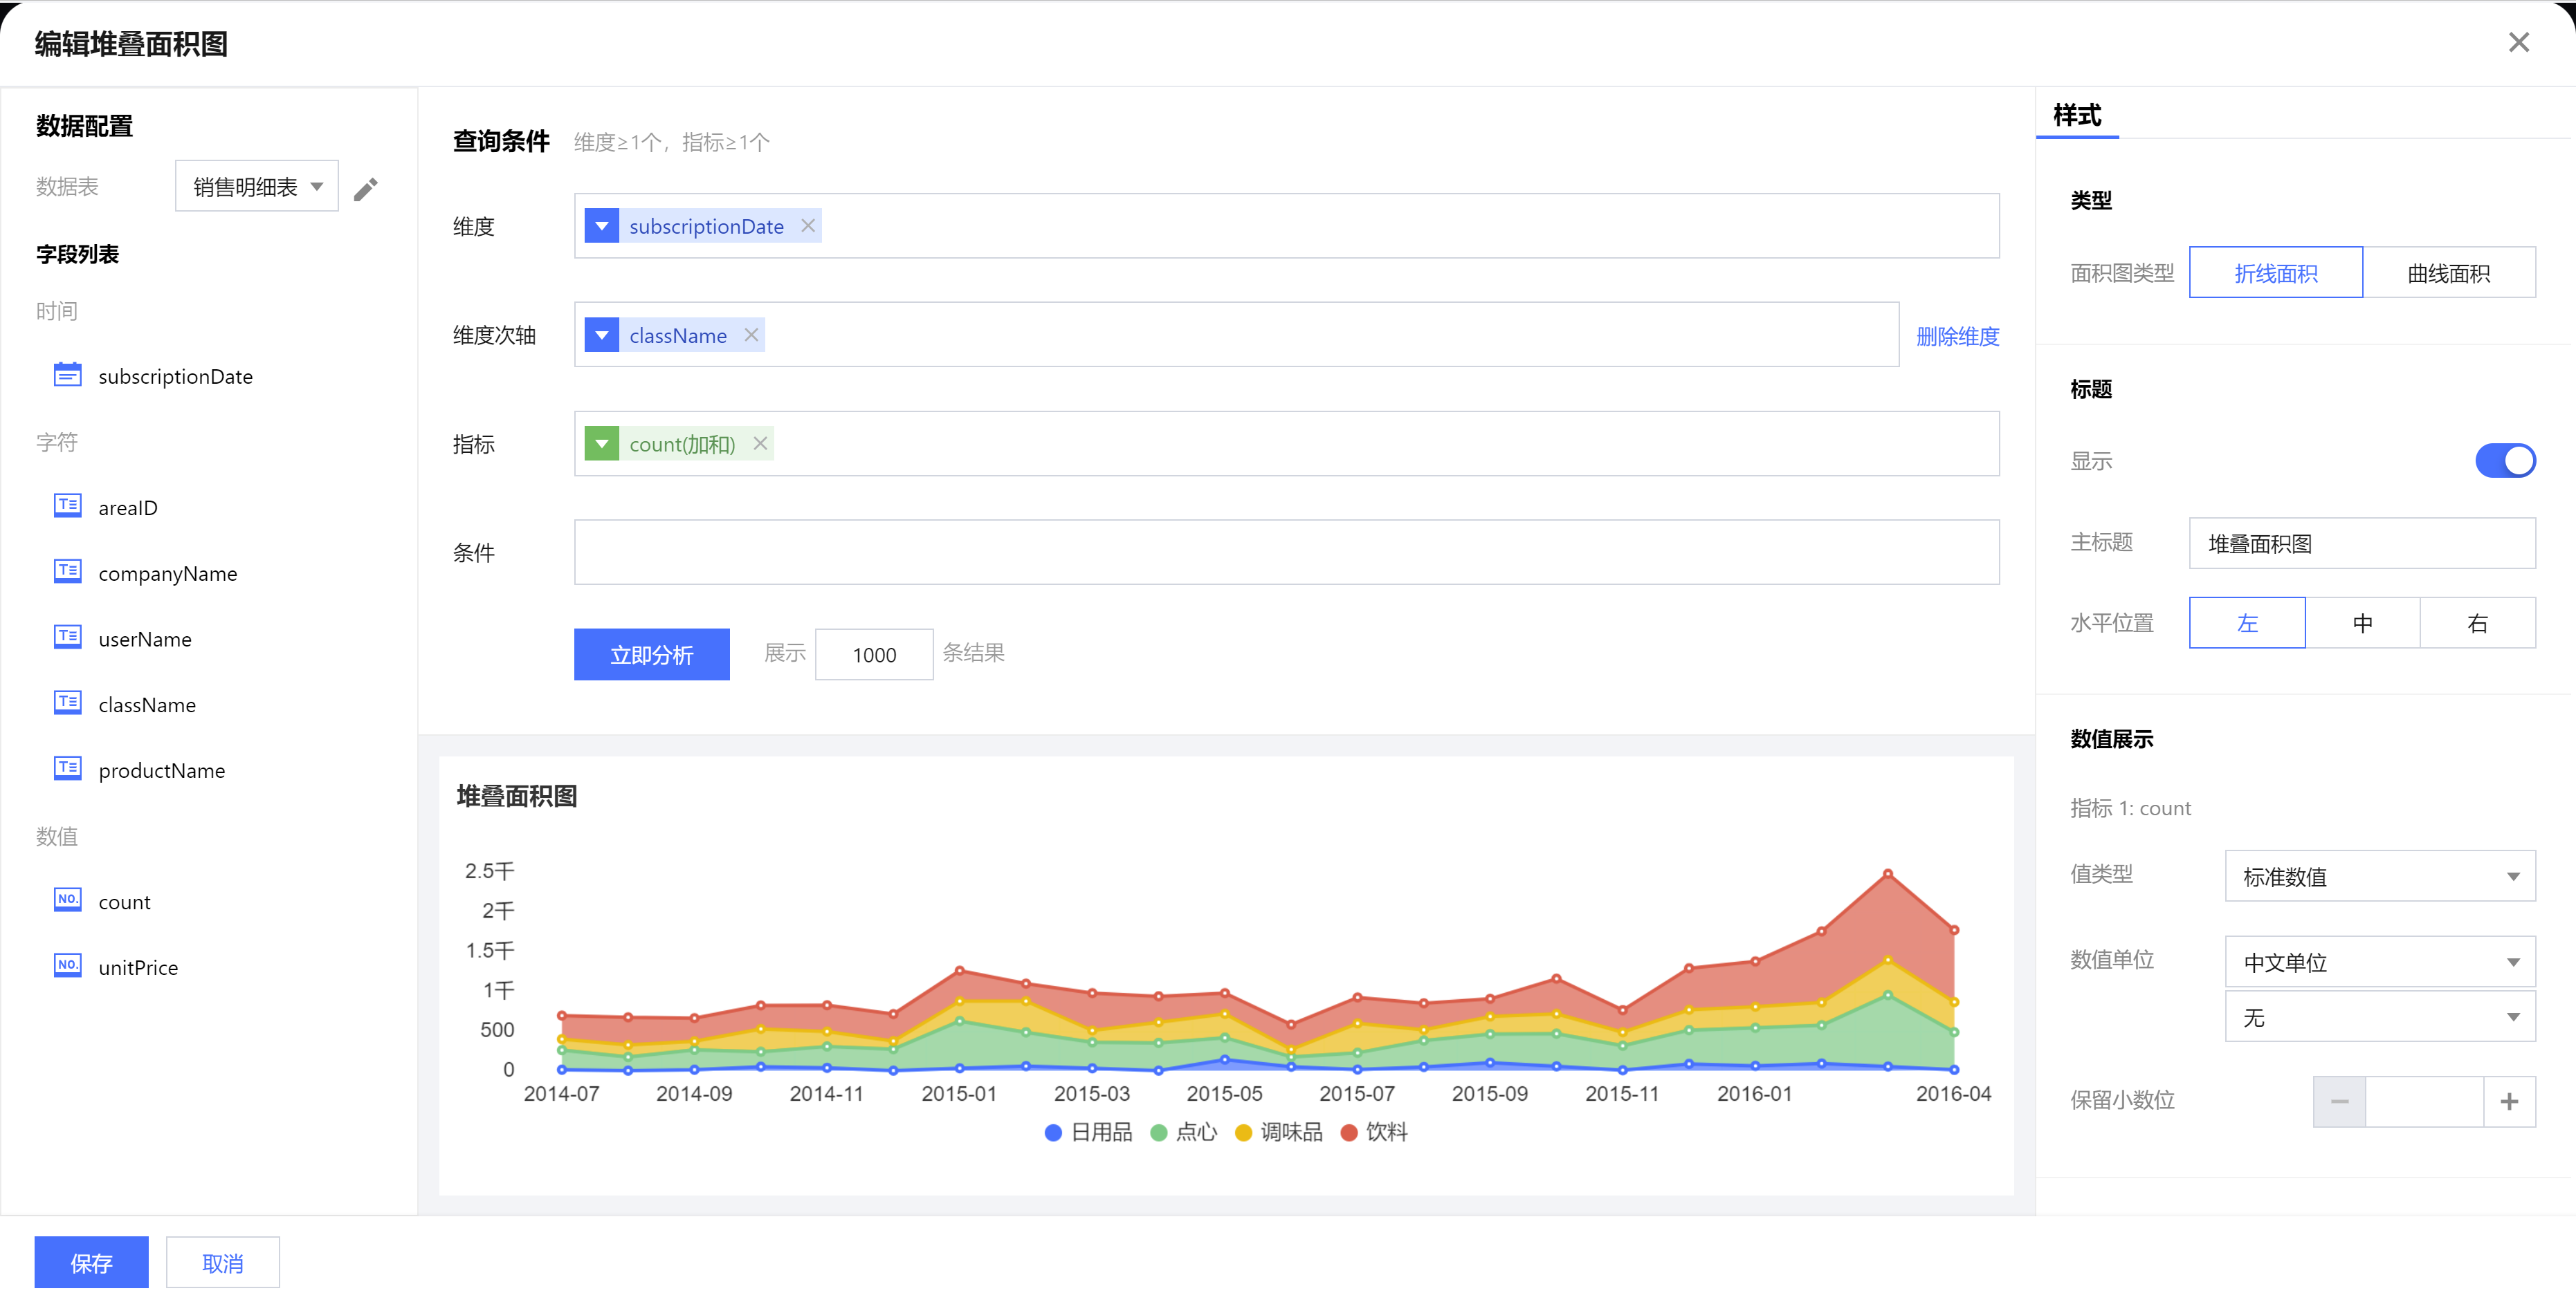
Task: Click text field icon beside productName
Action: click(x=67, y=770)
